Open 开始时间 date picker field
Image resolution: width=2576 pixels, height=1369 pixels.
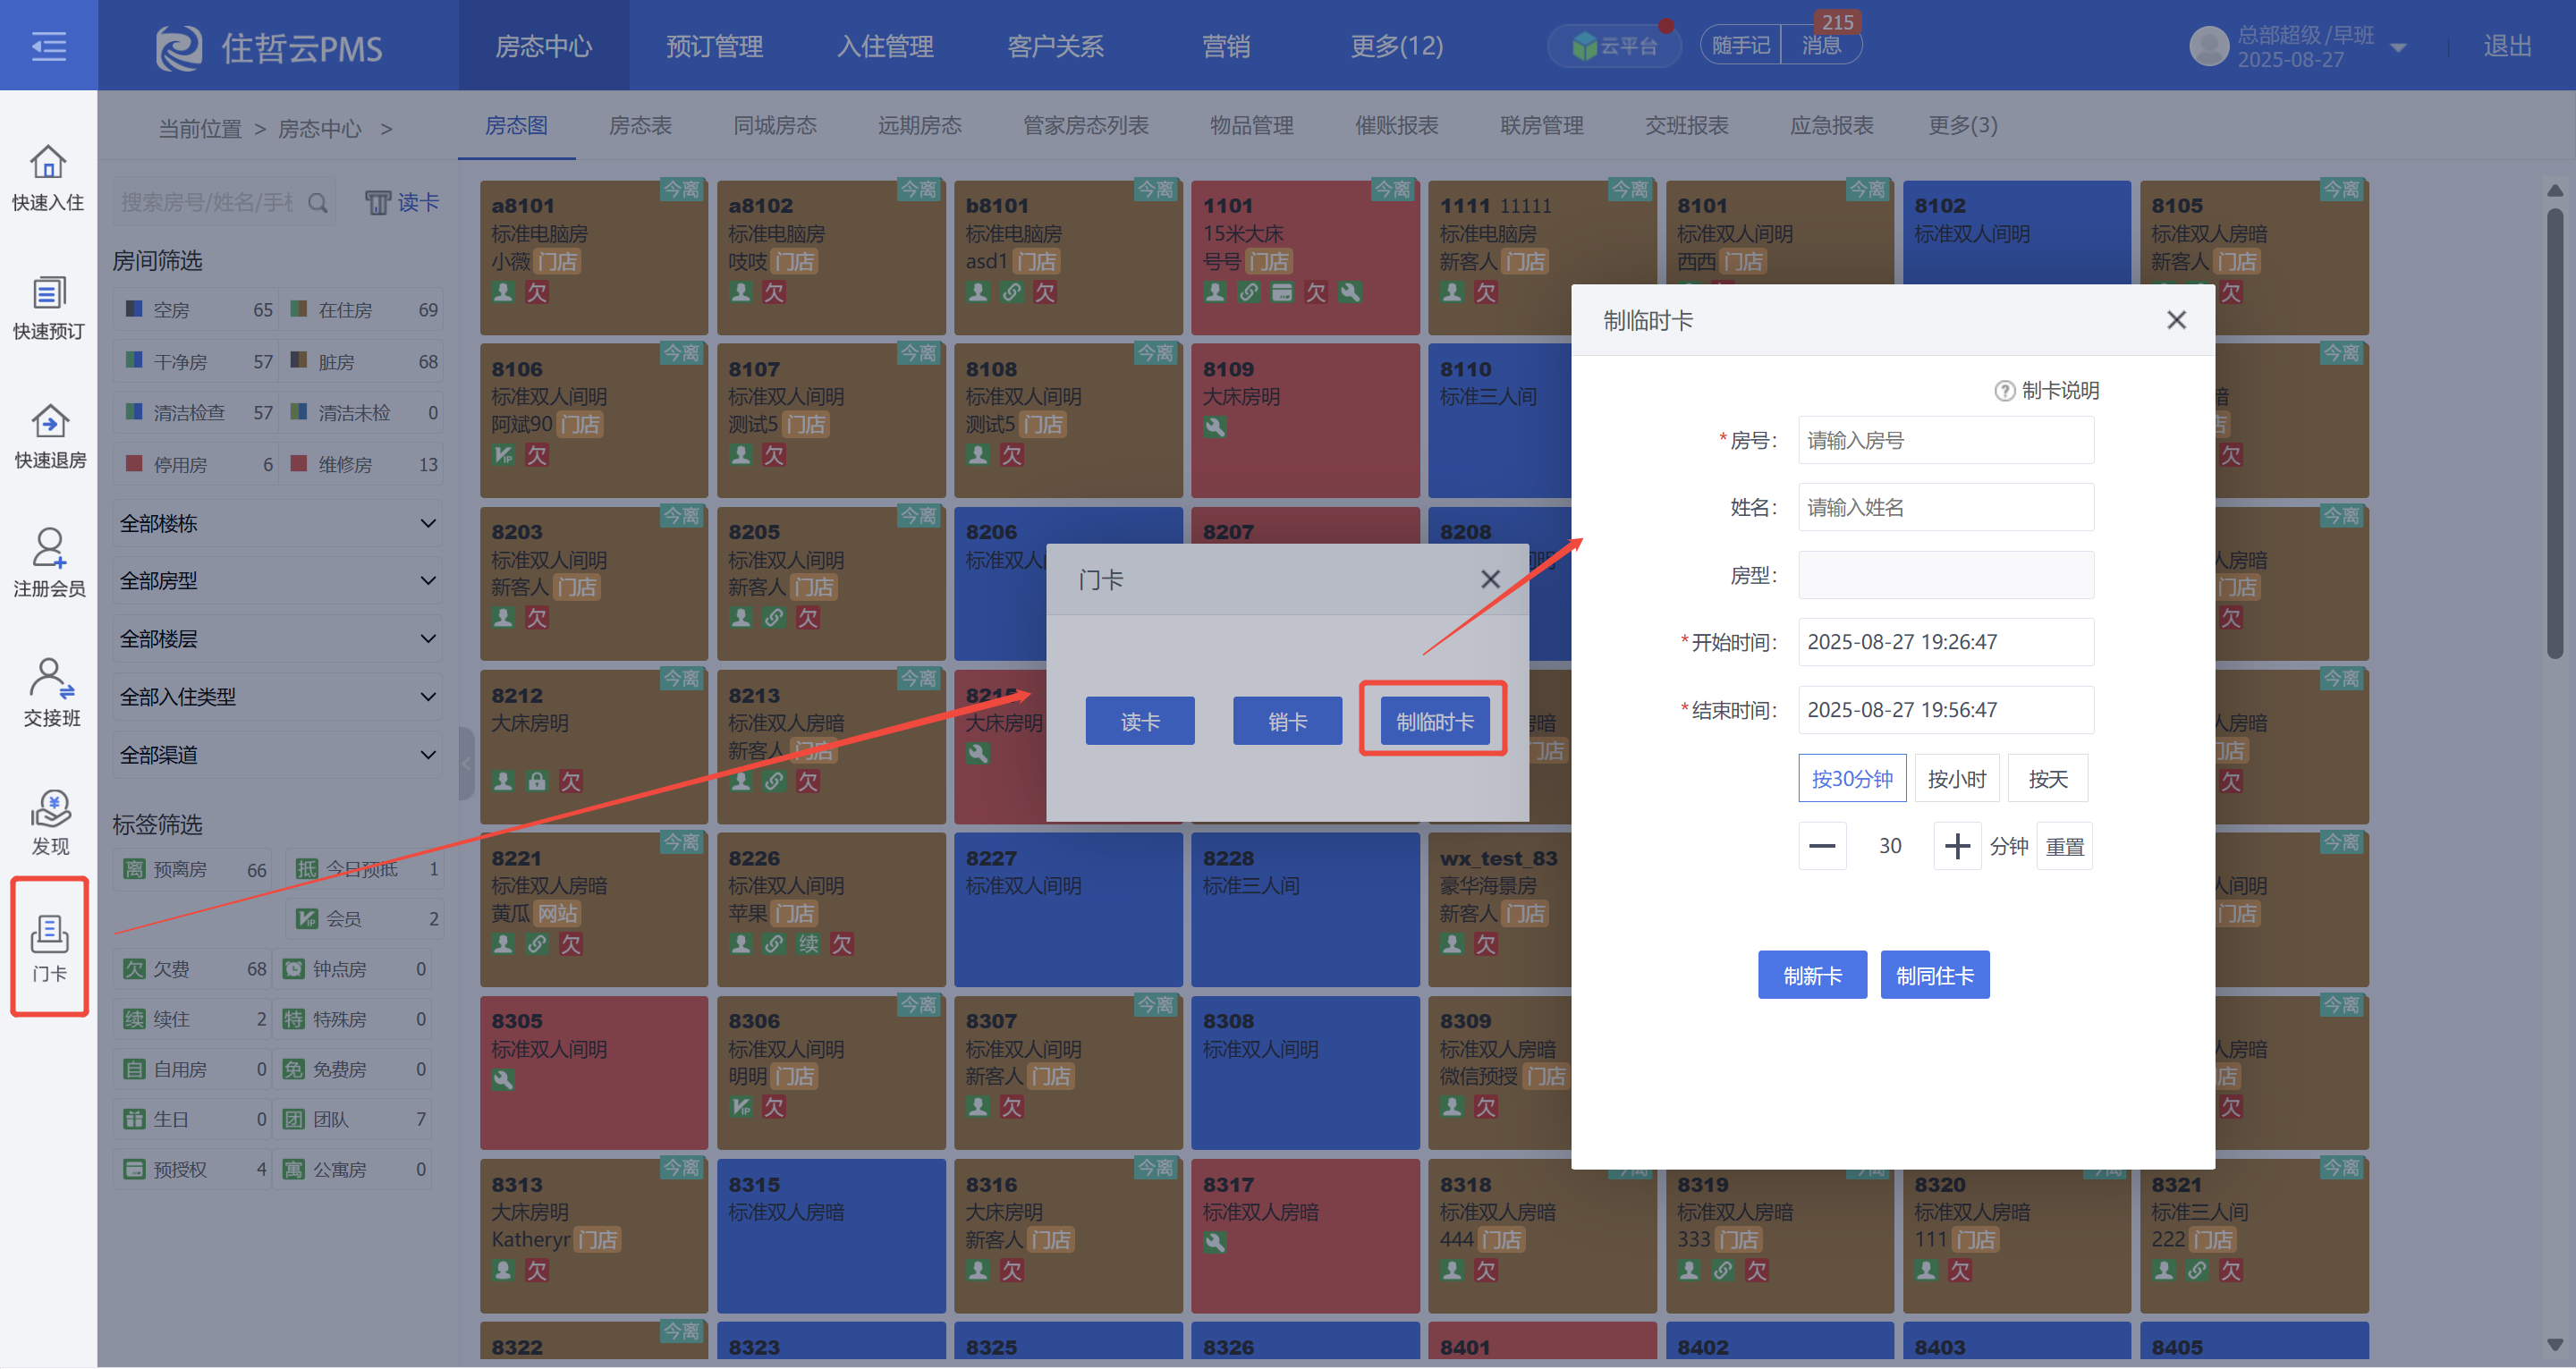[x=1945, y=642]
